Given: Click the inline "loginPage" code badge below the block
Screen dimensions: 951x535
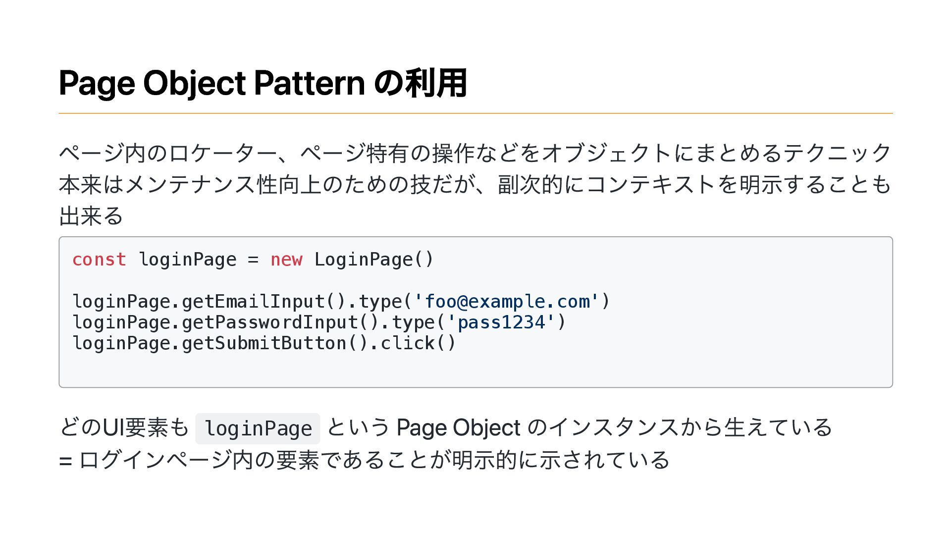Looking at the screenshot, I should [258, 428].
